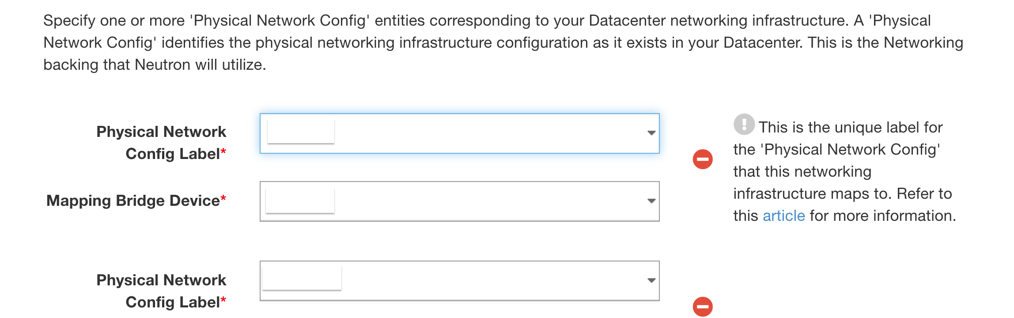Viewport: 1014px width, 318px height.
Task: Open the article link for more information
Action: click(x=784, y=216)
